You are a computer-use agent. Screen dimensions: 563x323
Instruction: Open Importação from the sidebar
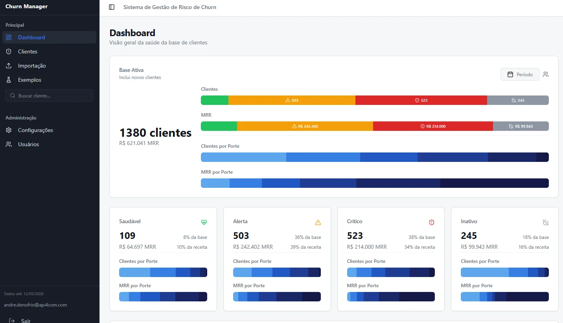pyautogui.click(x=49, y=66)
